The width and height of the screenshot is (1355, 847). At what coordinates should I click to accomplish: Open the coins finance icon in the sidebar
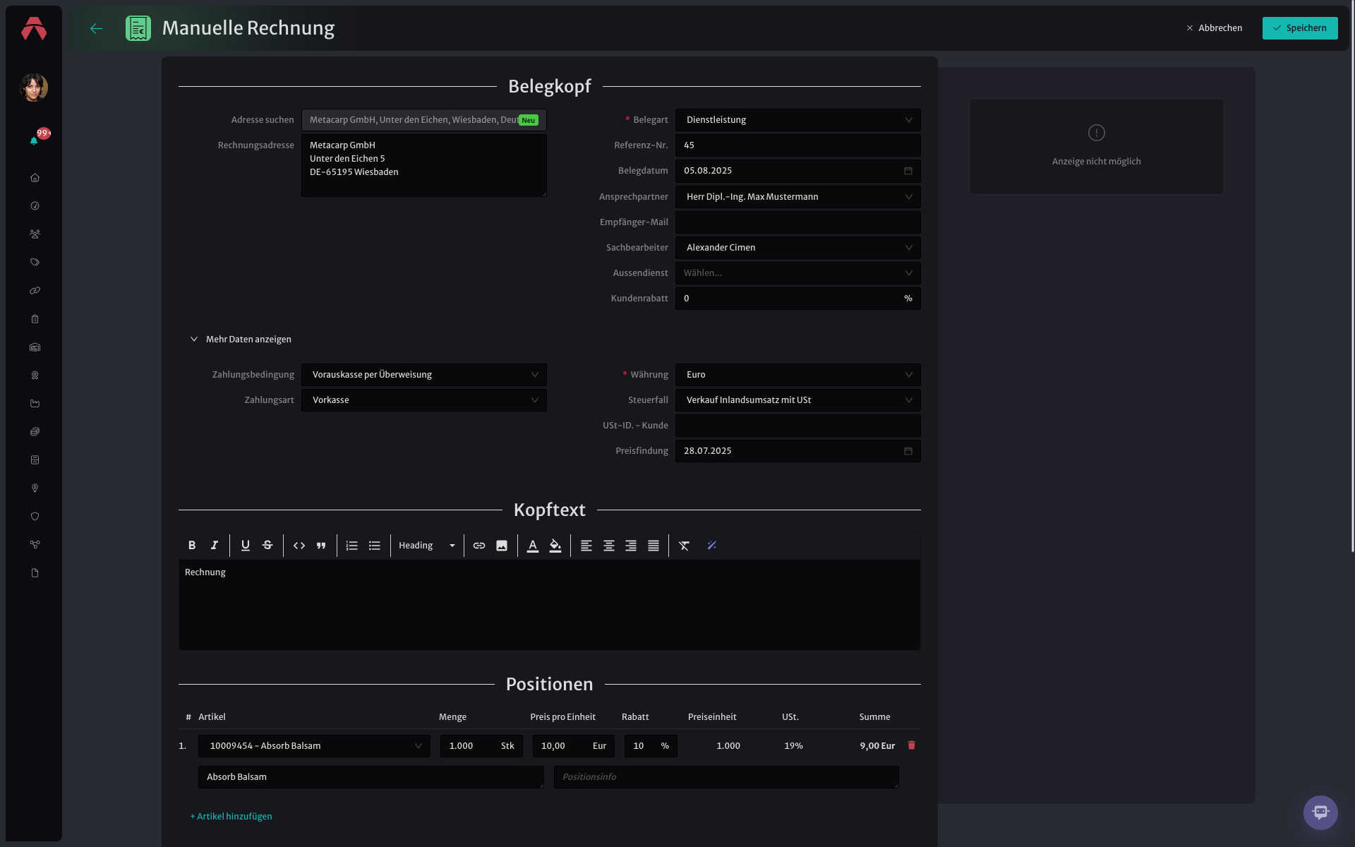(35, 432)
